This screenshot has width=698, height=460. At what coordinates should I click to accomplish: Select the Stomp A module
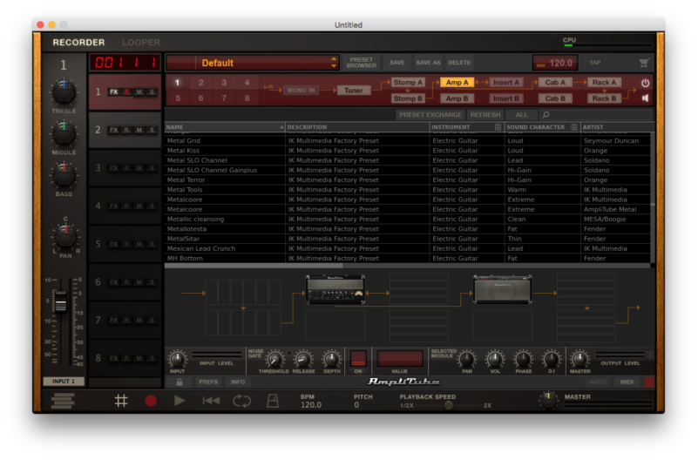pos(408,82)
